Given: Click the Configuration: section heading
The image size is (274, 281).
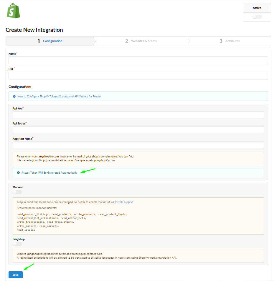Looking at the screenshot, I should 20,87.
